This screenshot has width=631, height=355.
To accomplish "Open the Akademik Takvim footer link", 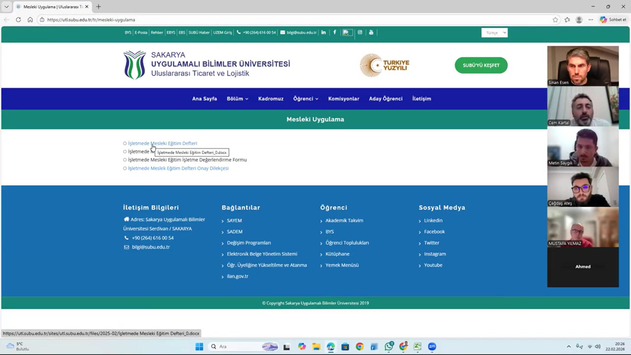I will tap(344, 220).
